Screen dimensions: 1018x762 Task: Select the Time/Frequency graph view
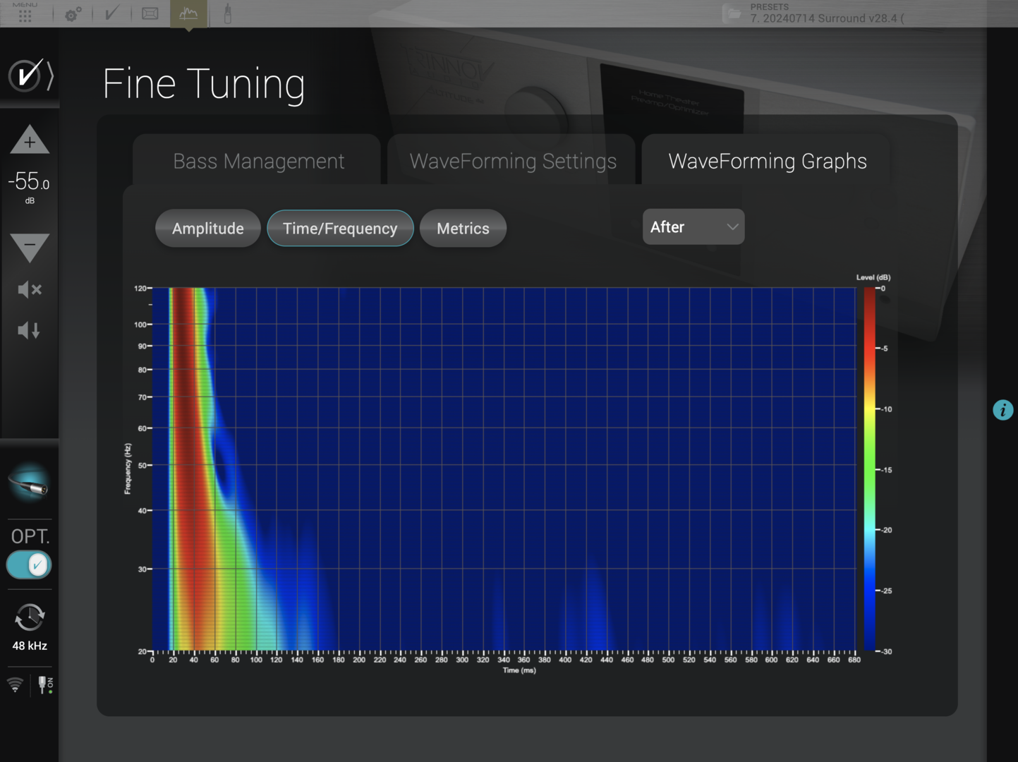(340, 229)
